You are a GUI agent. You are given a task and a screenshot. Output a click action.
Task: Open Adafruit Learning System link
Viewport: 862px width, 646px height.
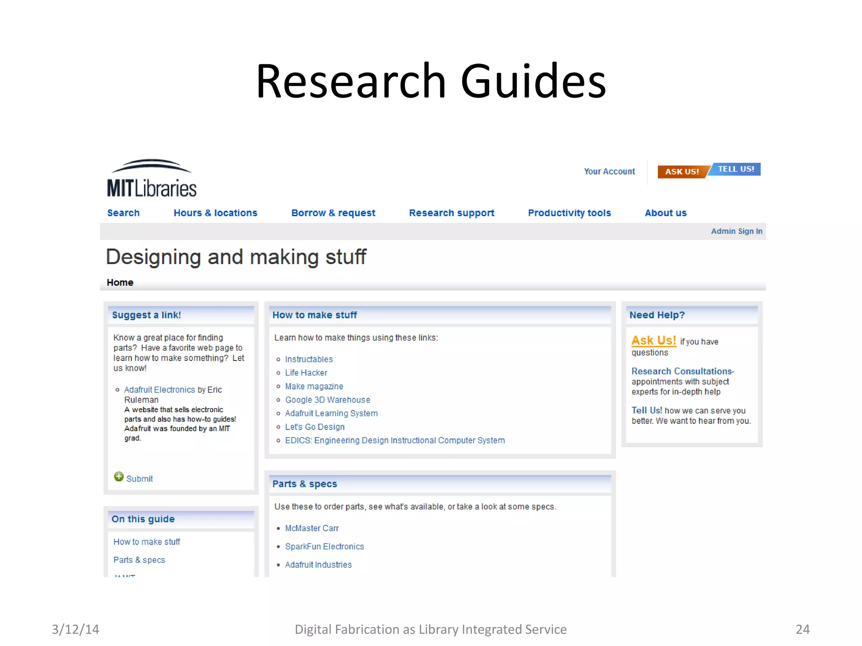(x=331, y=413)
